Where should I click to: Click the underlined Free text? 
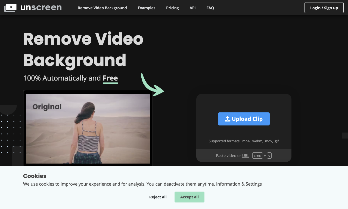click(x=110, y=78)
